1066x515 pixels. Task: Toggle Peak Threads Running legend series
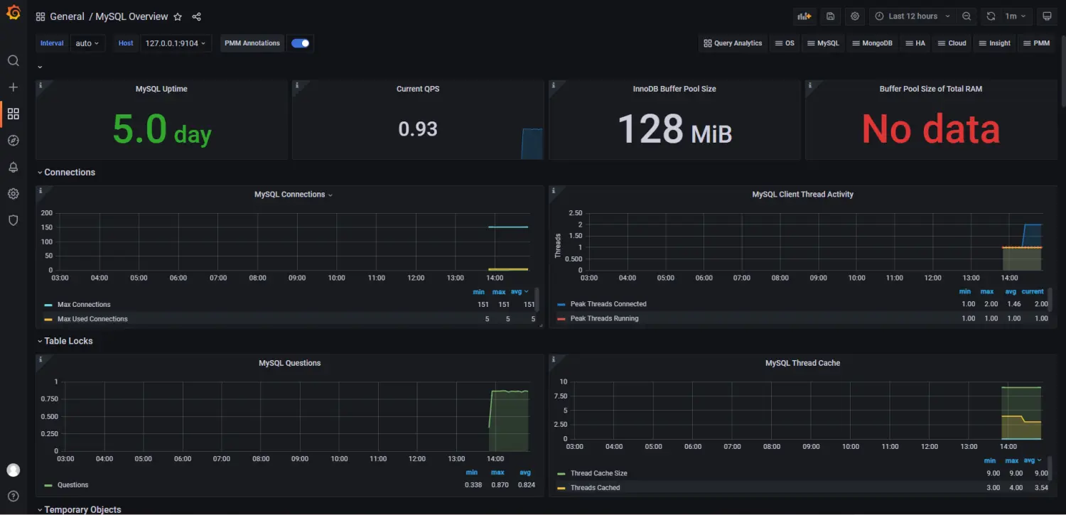pyautogui.click(x=604, y=318)
